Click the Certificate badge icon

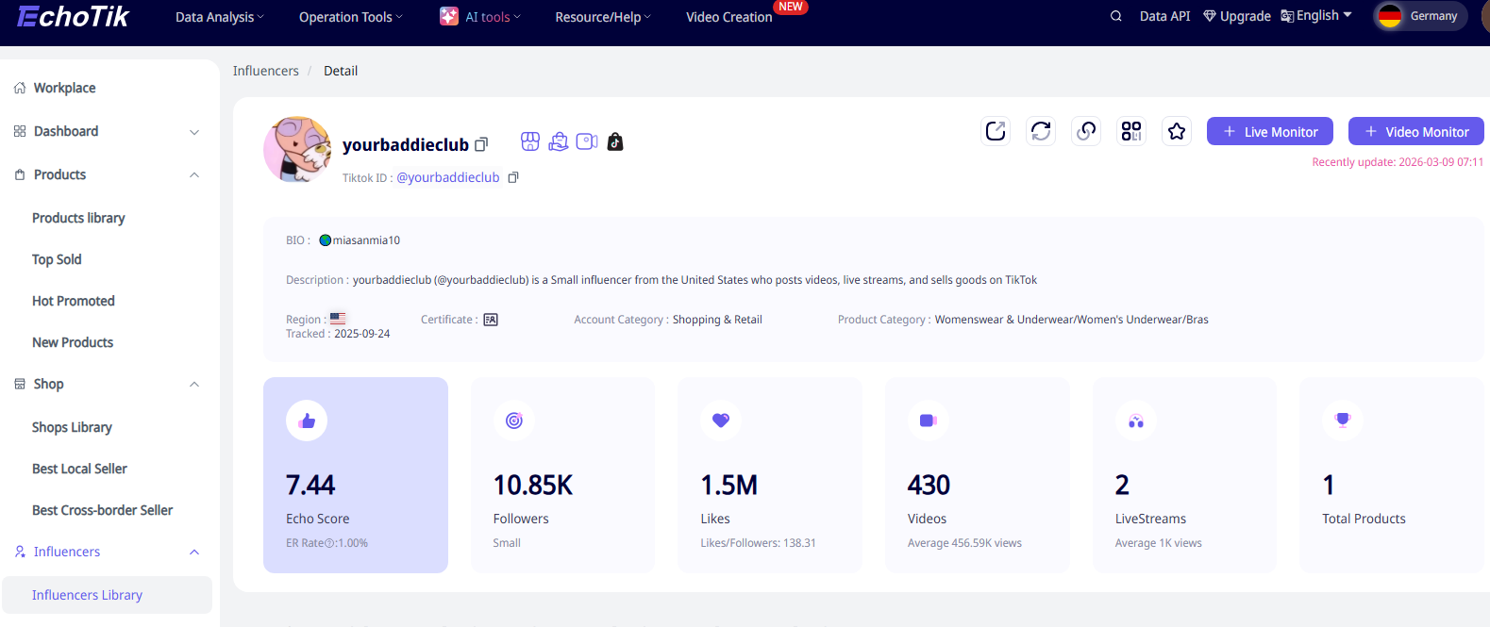coord(491,320)
